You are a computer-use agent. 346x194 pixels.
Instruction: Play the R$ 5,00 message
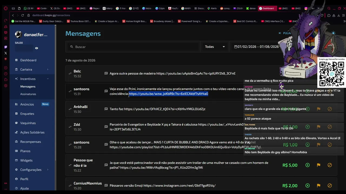308,165
